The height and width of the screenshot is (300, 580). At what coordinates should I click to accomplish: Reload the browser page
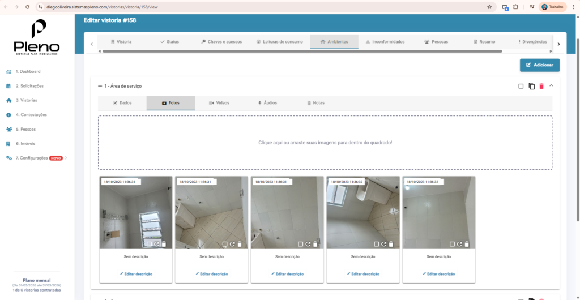coord(28,7)
